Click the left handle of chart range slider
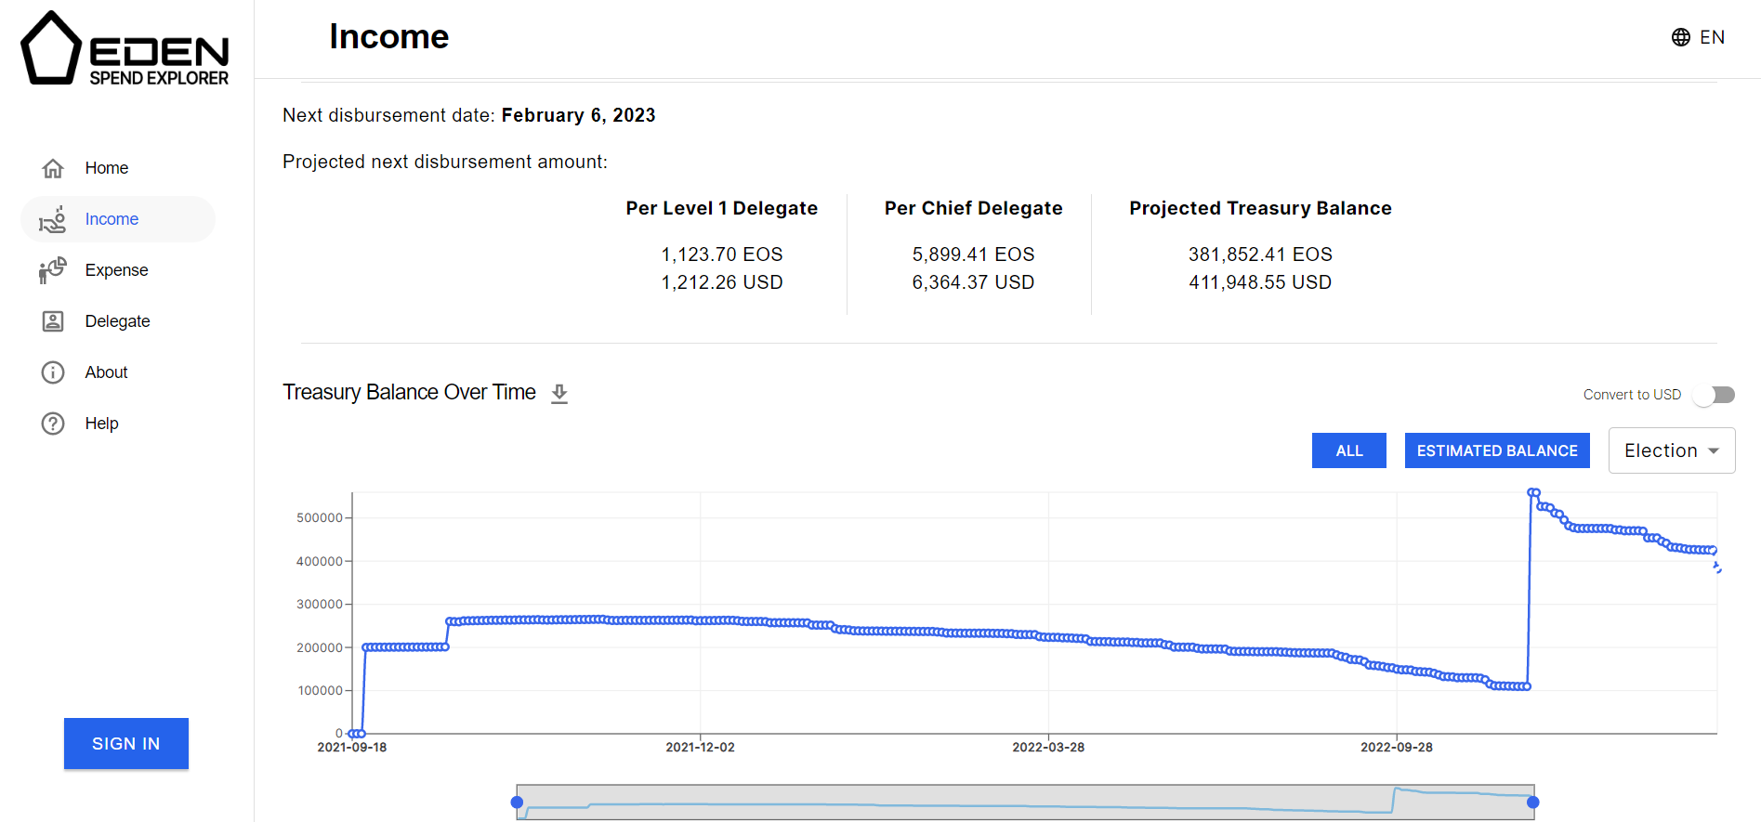Image resolution: width=1761 pixels, height=822 pixels. click(517, 802)
